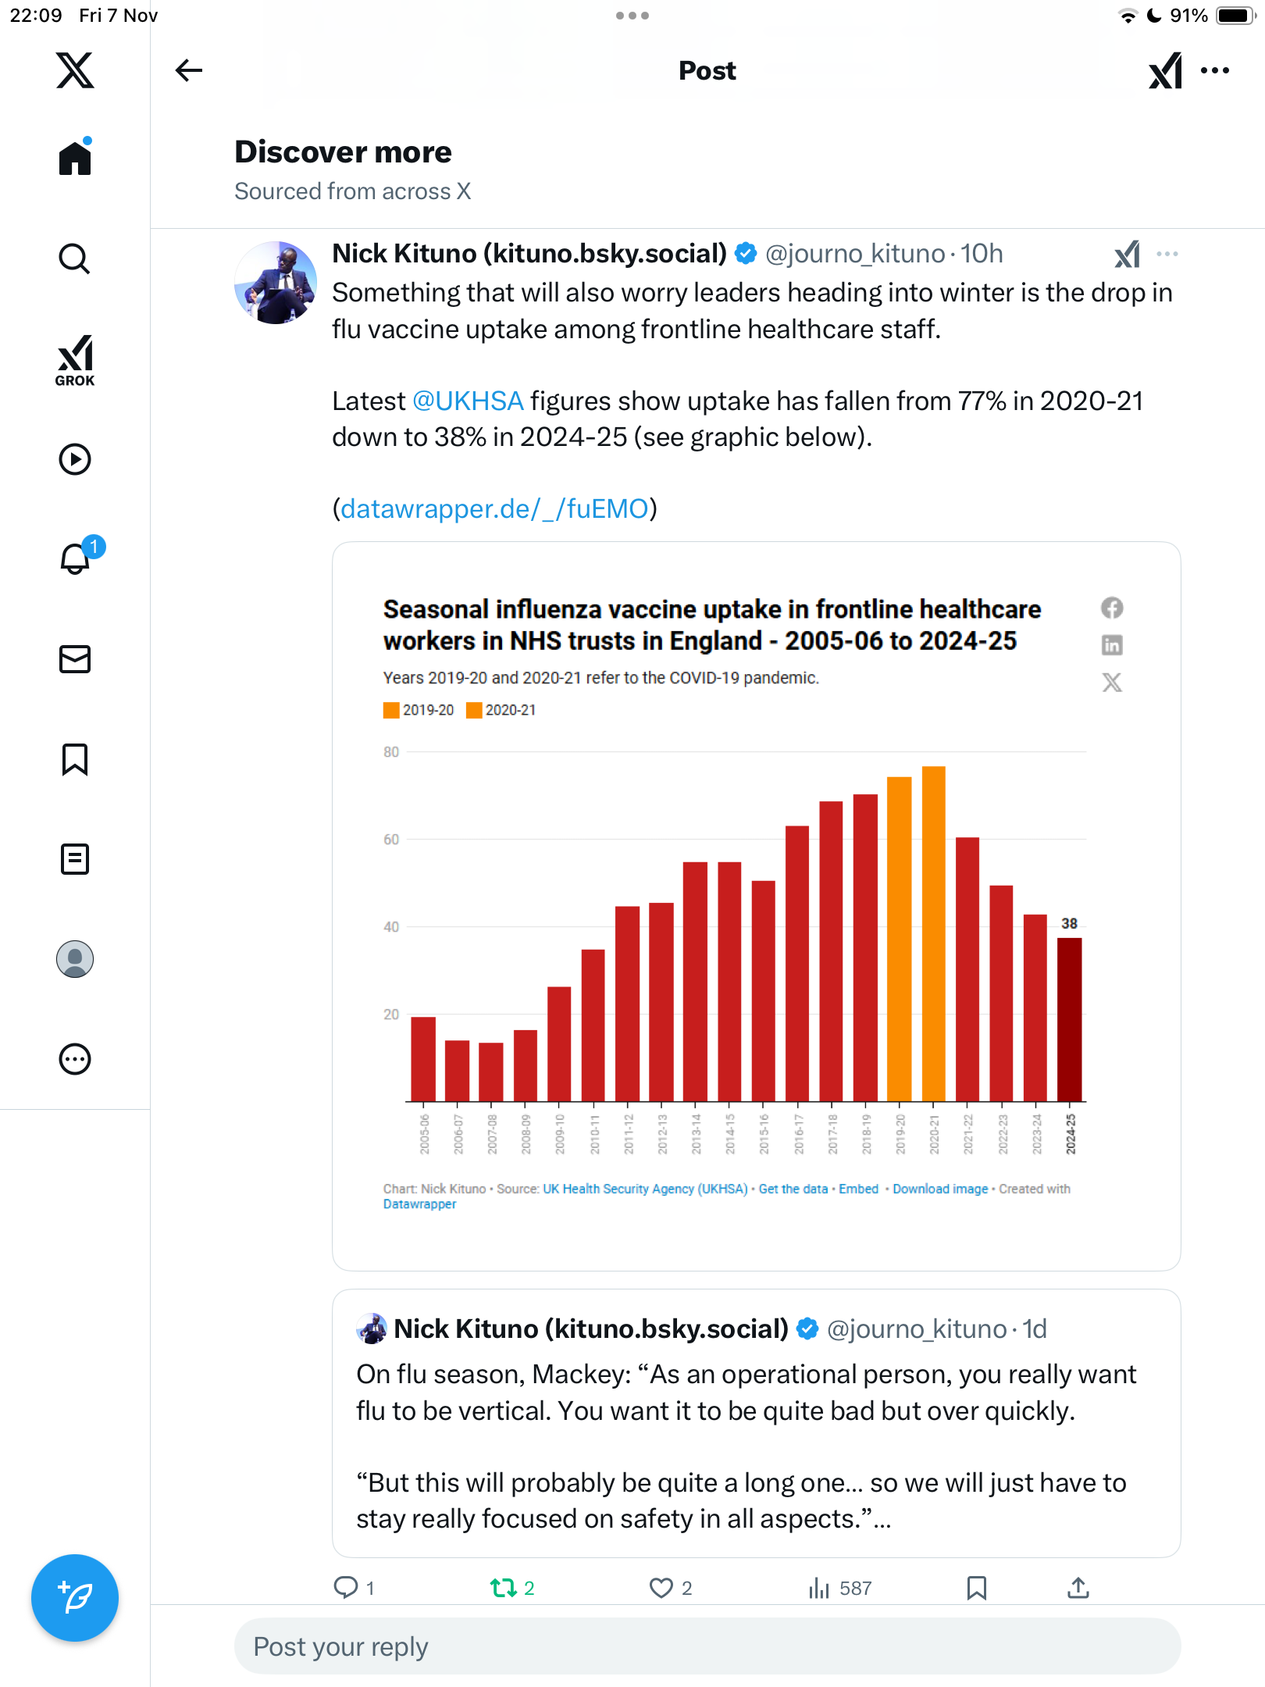Tap the 'Post your reply' field
1265x1687 pixels.
coord(707,1646)
